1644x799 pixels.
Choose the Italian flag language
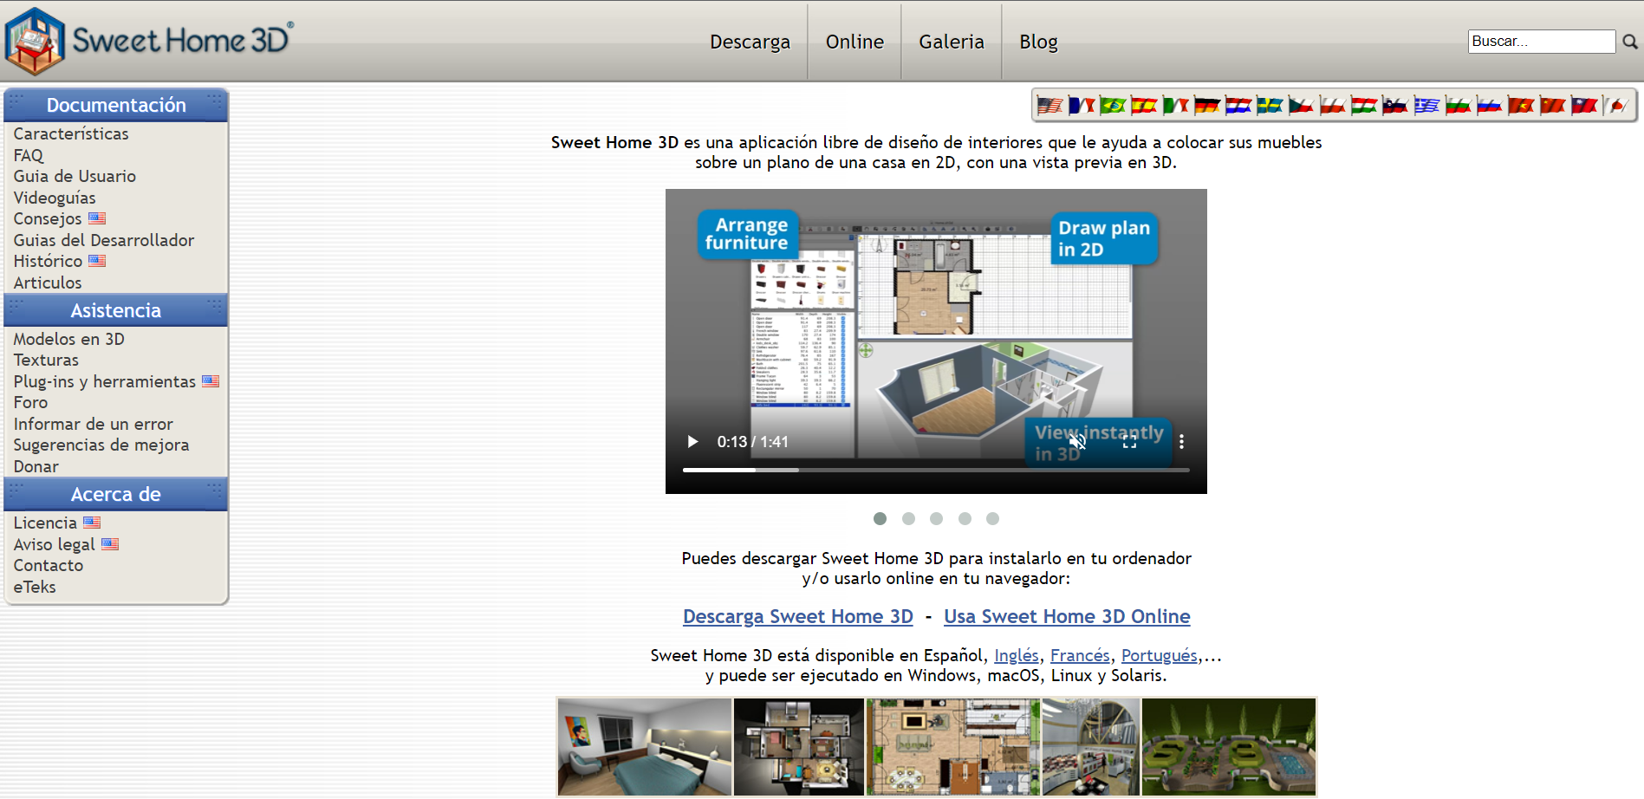1175,106
